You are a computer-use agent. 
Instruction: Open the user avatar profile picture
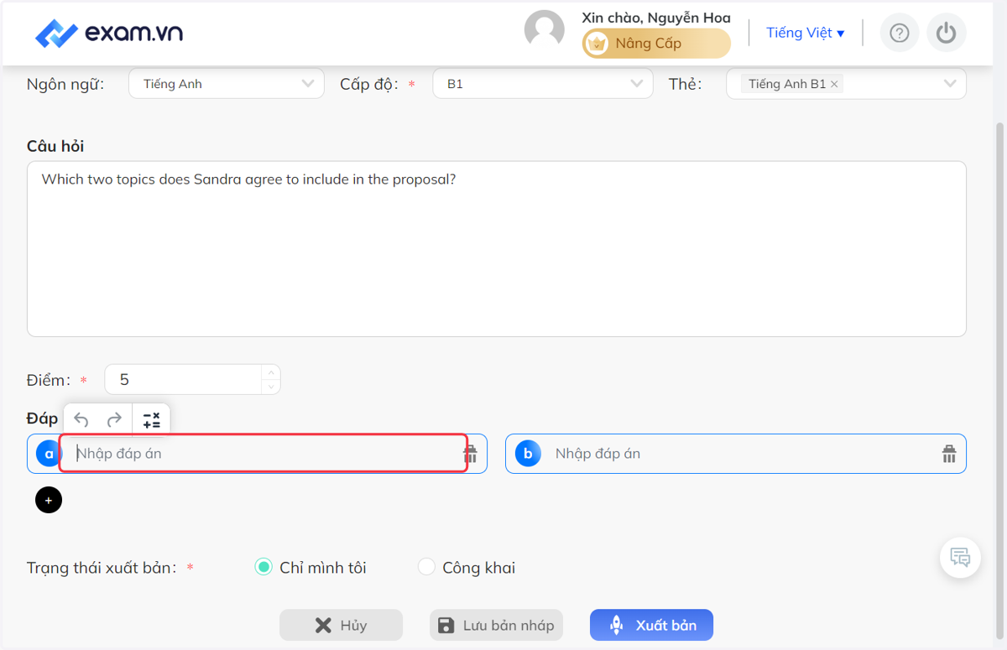pyautogui.click(x=545, y=31)
